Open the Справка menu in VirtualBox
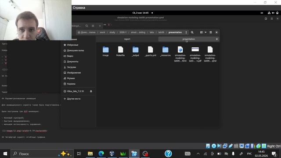 coord(79,8)
